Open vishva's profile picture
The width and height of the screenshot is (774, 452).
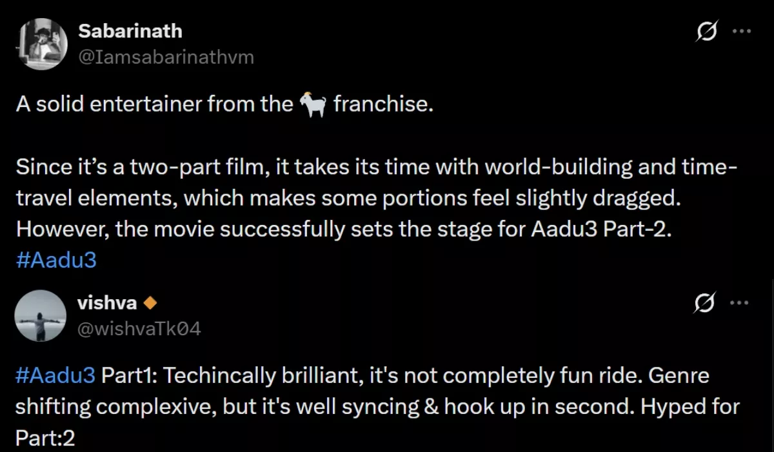[x=39, y=315]
